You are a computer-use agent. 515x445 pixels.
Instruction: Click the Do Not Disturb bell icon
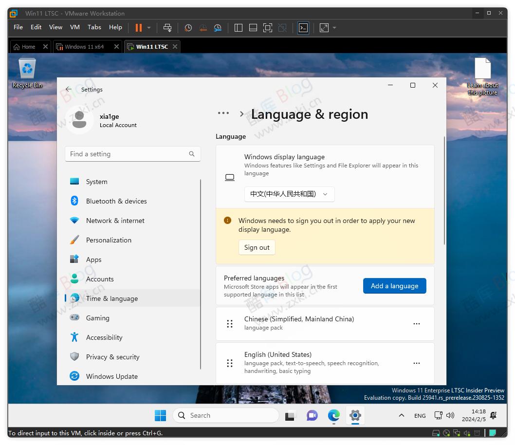tap(493, 415)
